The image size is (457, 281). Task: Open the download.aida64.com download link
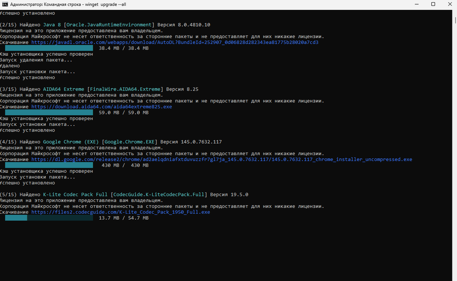click(102, 107)
